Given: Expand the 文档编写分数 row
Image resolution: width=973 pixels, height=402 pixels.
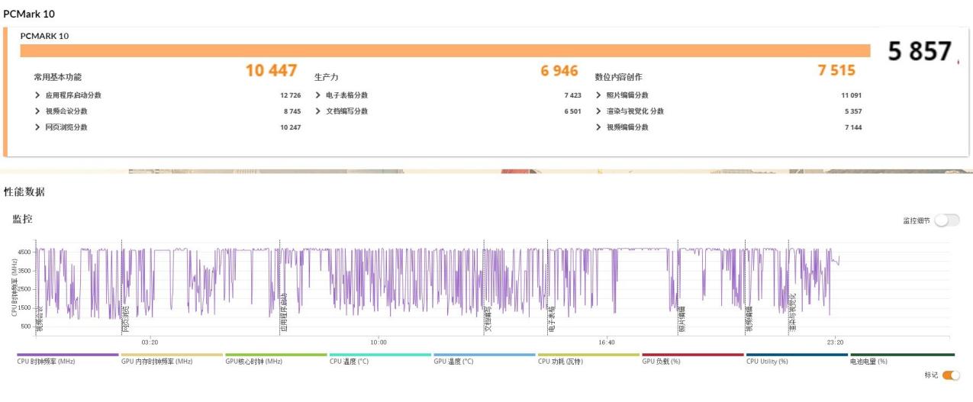Looking at the screenshot, I should click(x=317, y=111).
